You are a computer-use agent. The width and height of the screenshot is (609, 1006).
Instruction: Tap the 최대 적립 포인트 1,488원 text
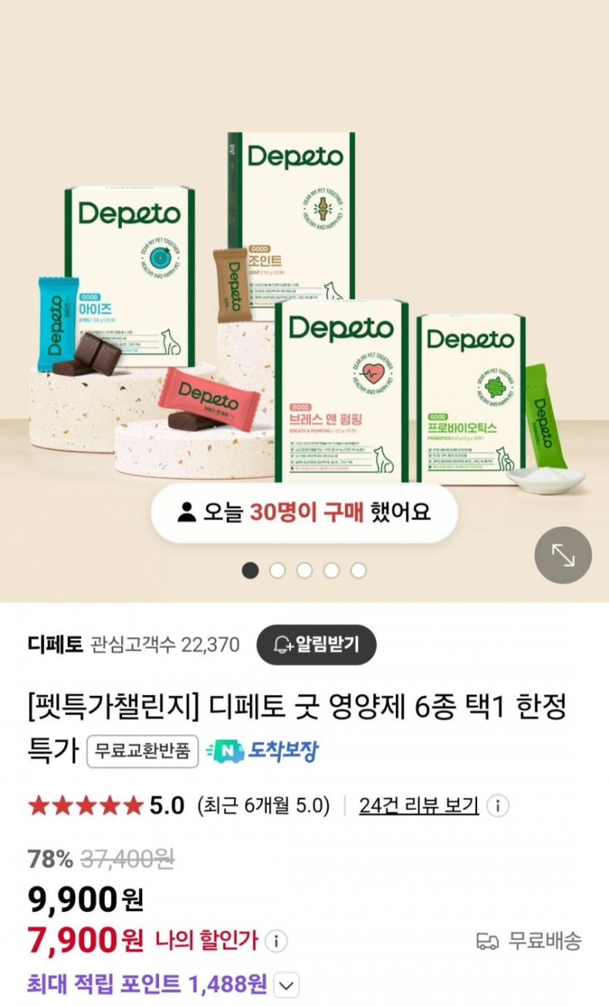click(x=147, y=985)
